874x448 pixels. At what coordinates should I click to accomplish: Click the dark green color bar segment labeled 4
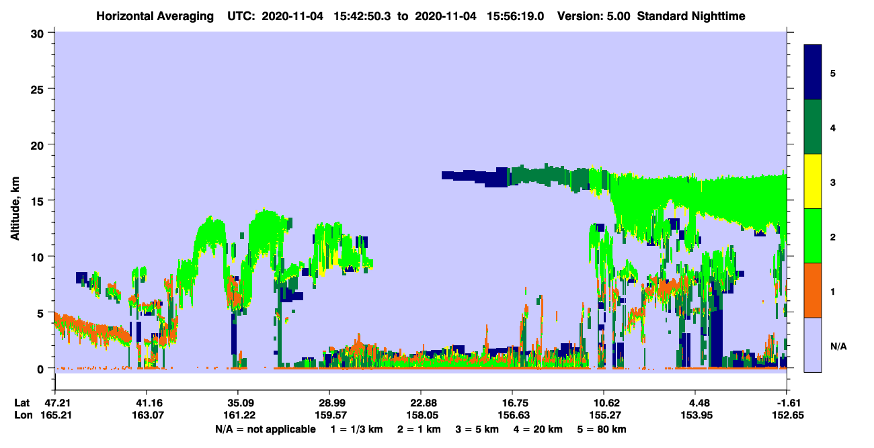(813, 127)
